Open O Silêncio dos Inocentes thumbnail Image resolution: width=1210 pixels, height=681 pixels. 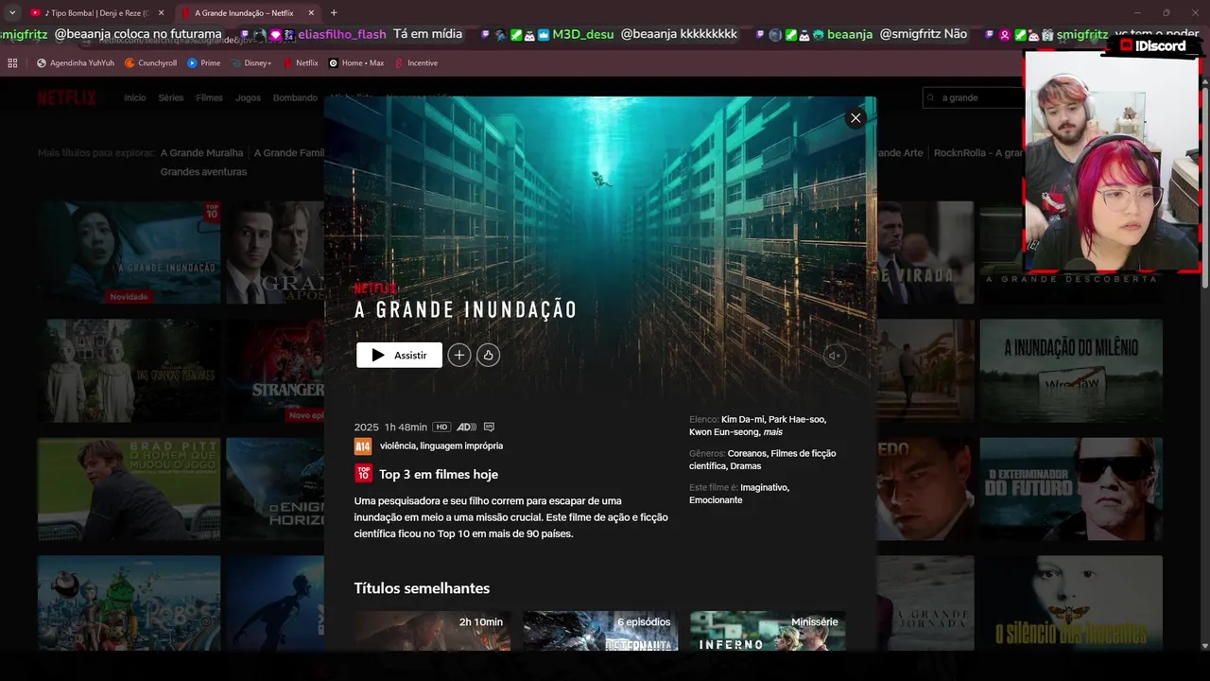click(x=1071, y=603)
